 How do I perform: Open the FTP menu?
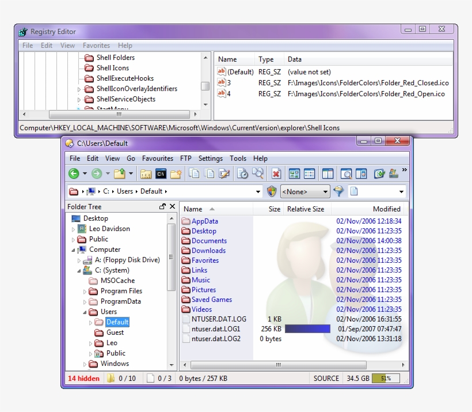click(185, 158)
